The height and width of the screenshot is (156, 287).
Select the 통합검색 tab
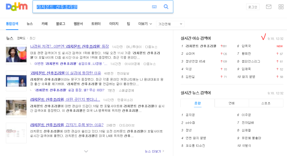pyautogui.click(x=12, y=24)
